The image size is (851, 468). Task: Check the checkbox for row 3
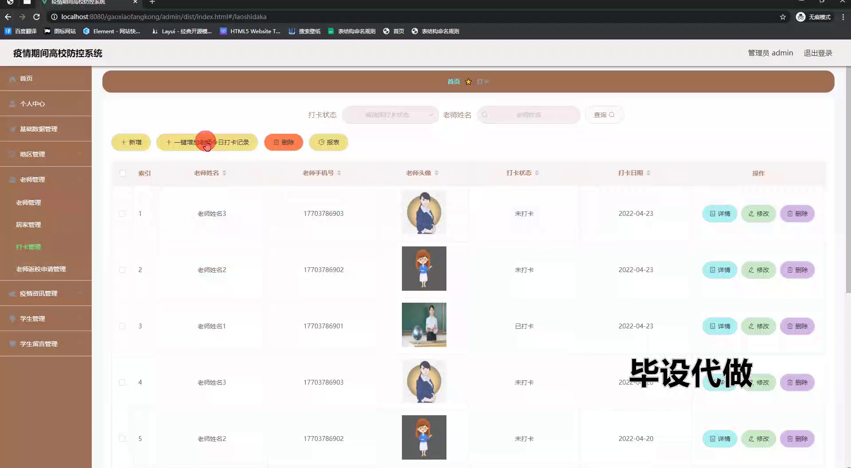[x=122, y=326]
